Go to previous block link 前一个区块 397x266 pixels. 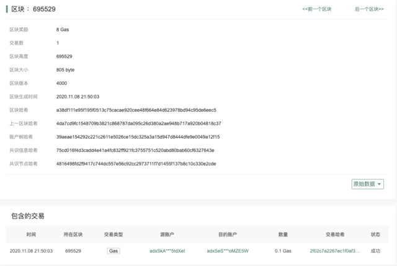[x=317, y=9]
